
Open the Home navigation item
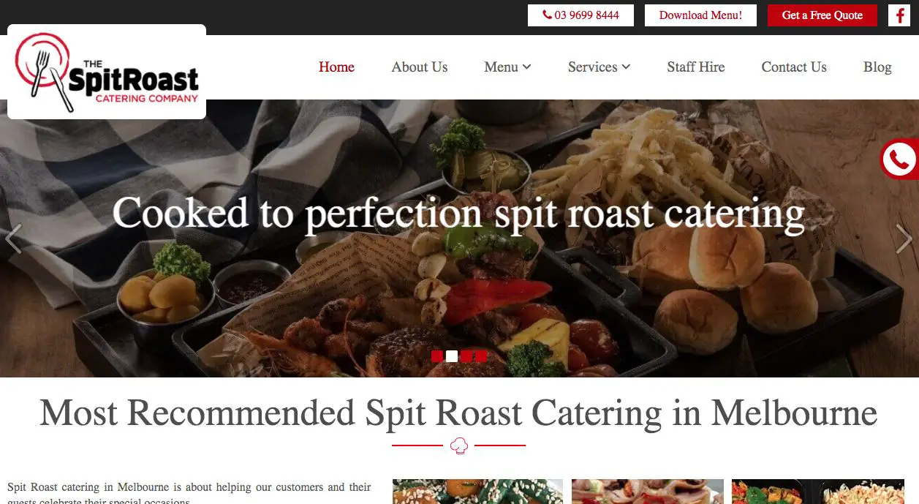[336, 67]
